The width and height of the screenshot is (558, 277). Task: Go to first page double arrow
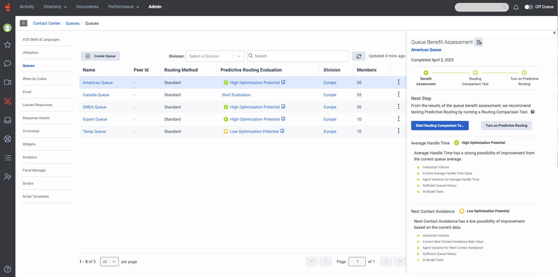coord(311,261)
